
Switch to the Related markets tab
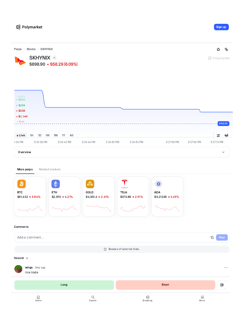click(x=50, y=169)
